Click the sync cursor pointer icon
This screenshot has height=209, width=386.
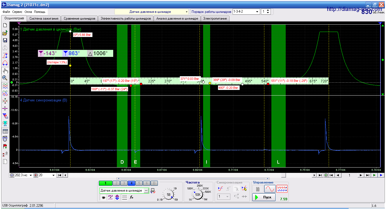(x=244, y=189)
